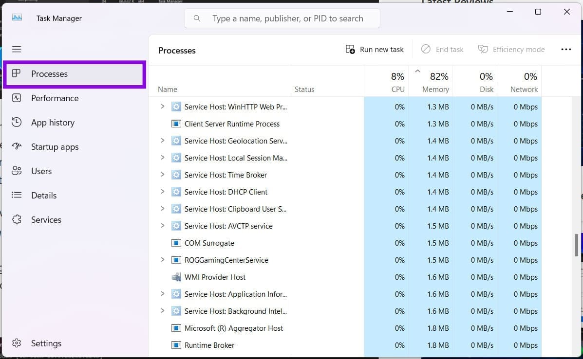The image size is (583, 359).
Task: Click gear icon of Clipboard User Service row
Action: [x=176, y=209]
